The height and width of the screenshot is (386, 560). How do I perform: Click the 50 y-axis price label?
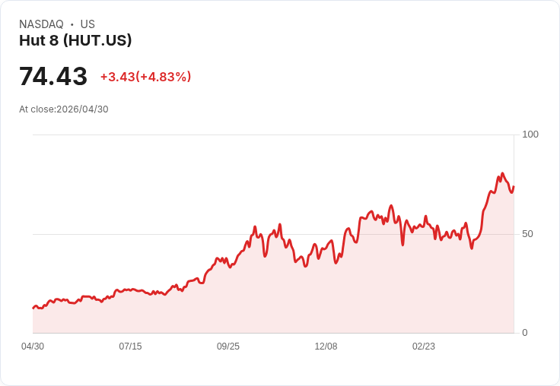coord(527,234)
